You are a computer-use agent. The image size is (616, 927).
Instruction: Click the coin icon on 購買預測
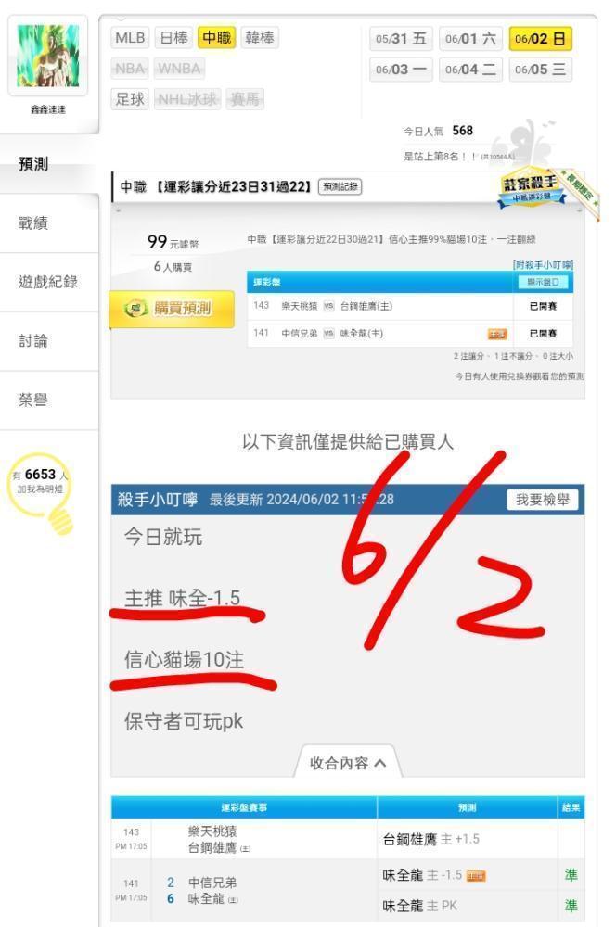(135, 308)
